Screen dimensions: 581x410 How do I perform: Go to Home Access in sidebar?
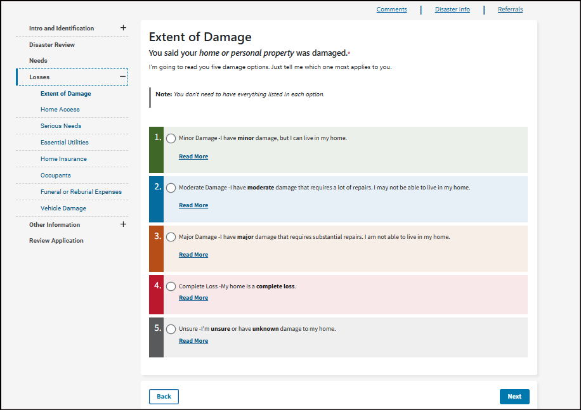[60, 110]
